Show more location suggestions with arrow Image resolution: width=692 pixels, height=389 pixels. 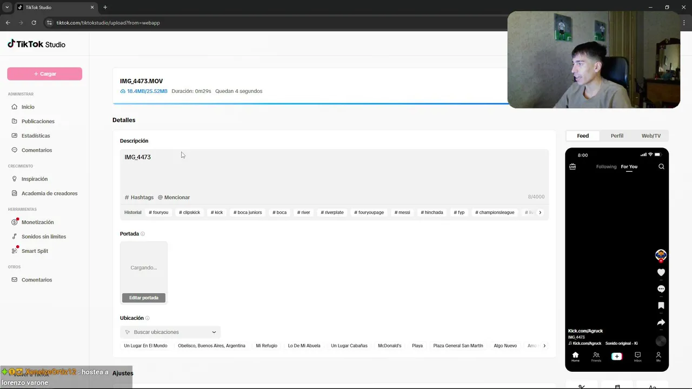(x=544, y=346)
